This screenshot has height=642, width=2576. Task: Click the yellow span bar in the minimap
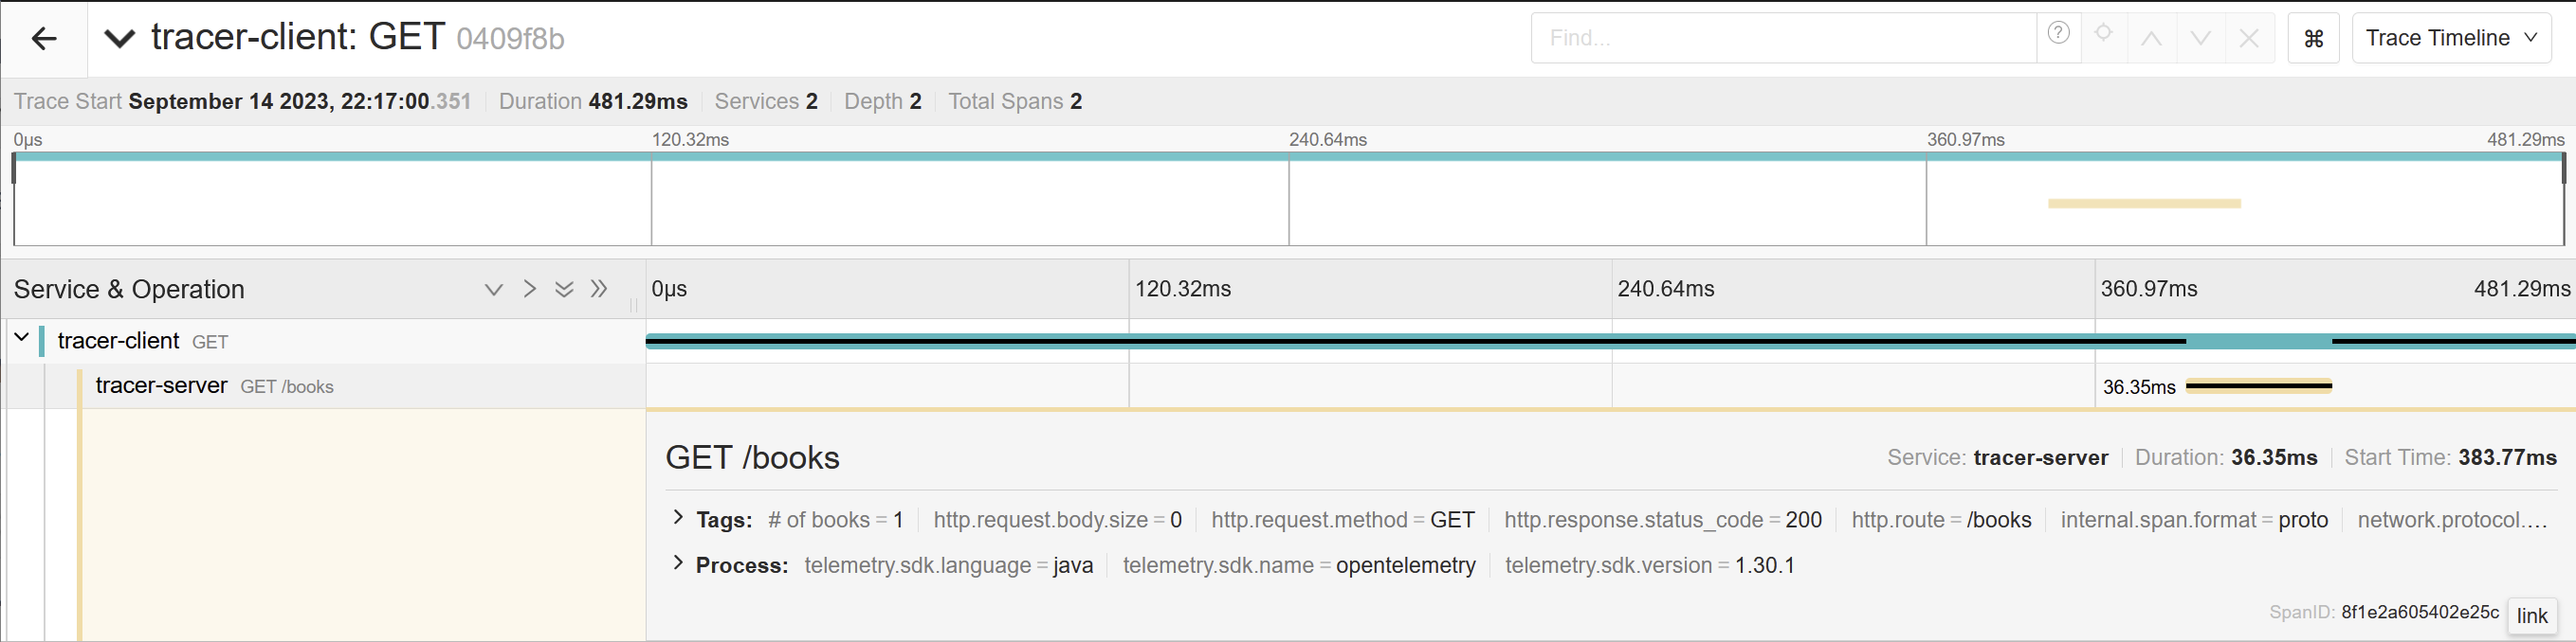click(2143, 204)
